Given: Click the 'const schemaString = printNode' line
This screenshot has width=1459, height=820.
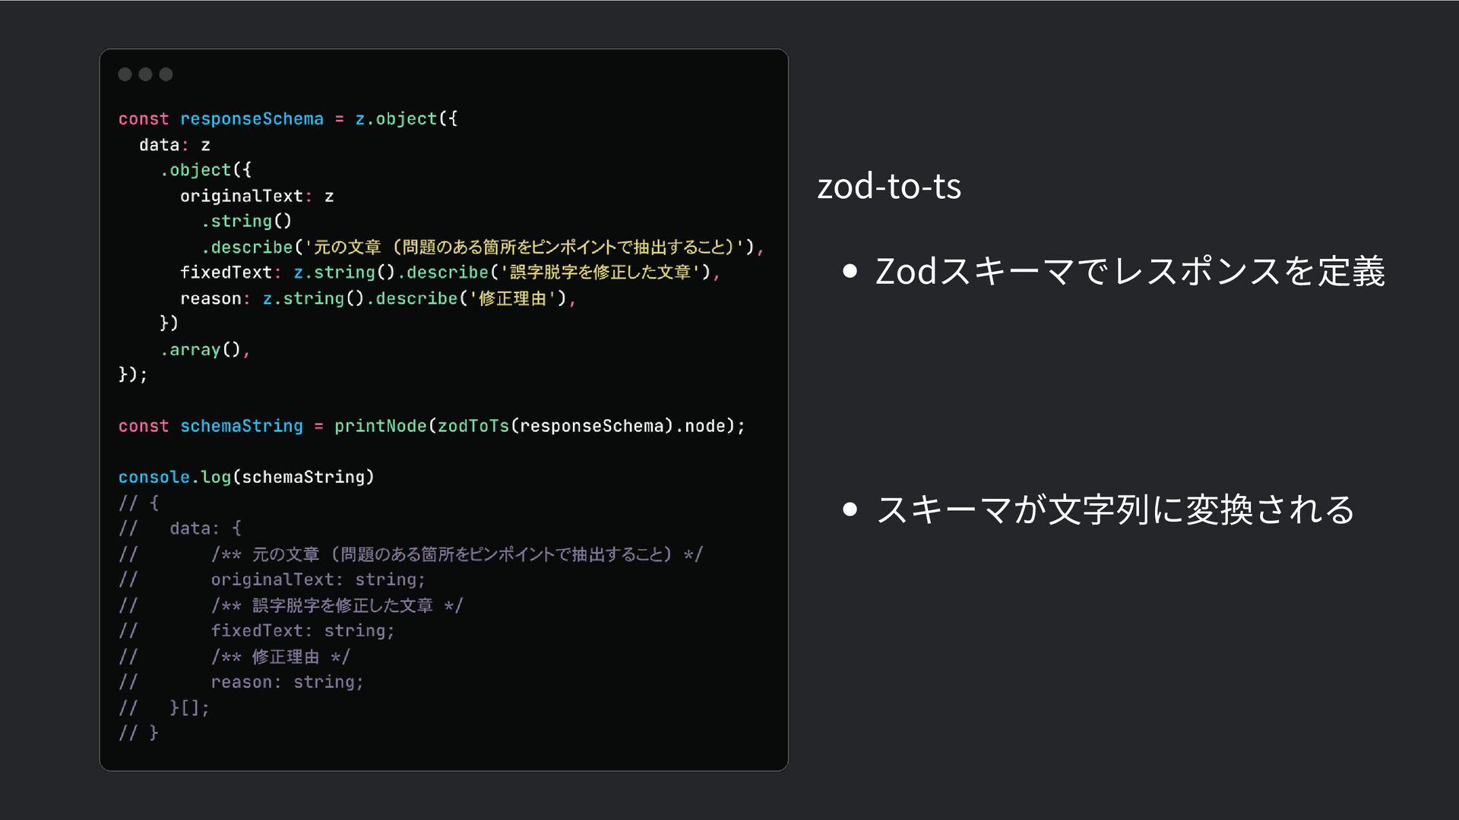Looking at the screenshot, I should (x=432, y=426).
